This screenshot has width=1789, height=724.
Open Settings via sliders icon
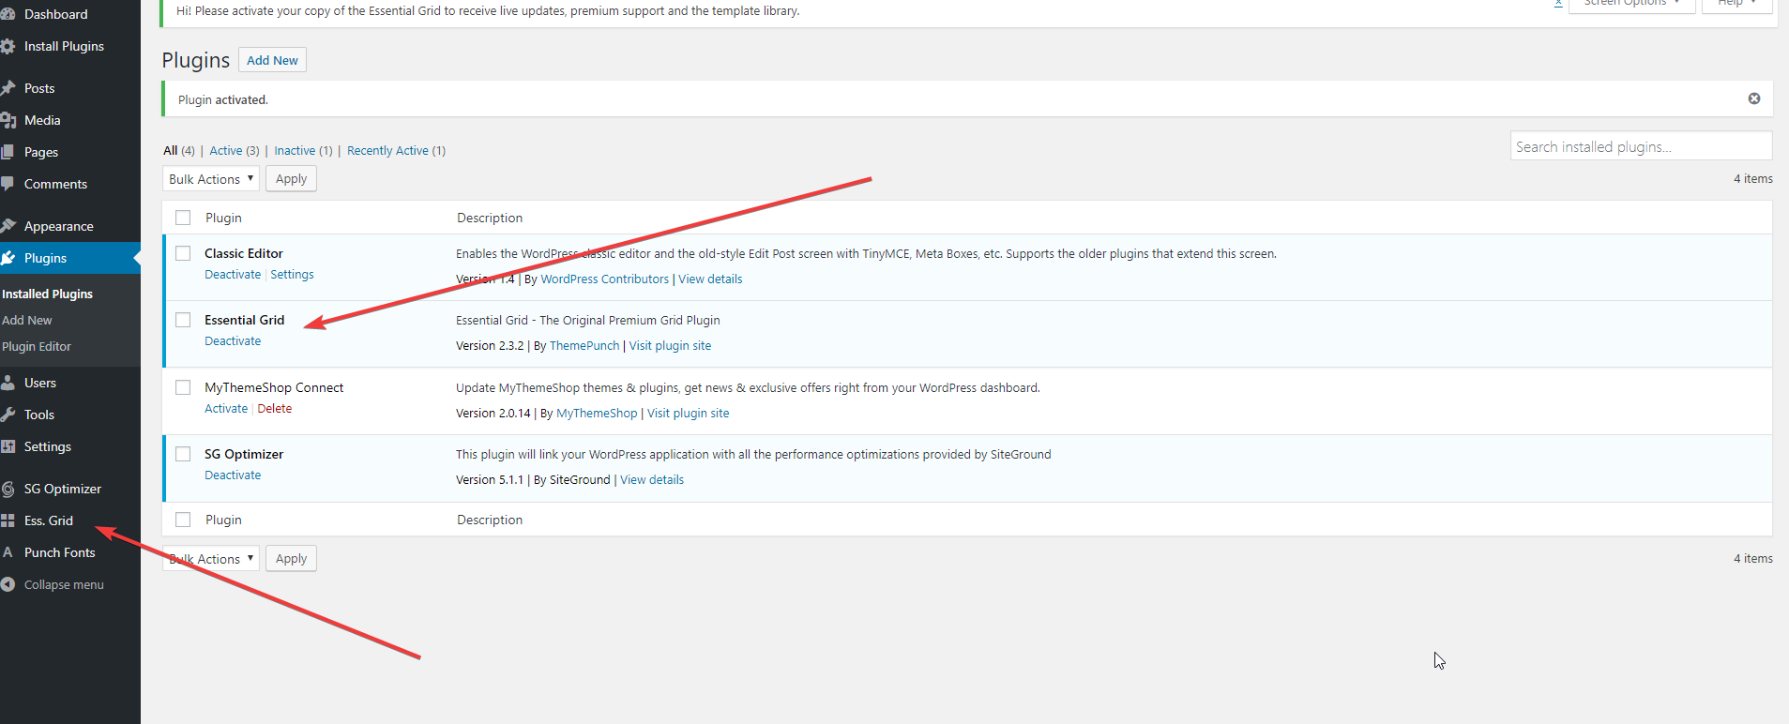coord(8,446)
